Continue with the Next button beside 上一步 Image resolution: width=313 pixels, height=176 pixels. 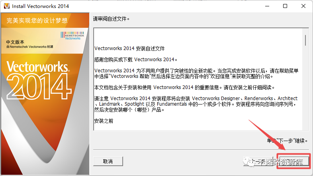click(x=293, y=161)
